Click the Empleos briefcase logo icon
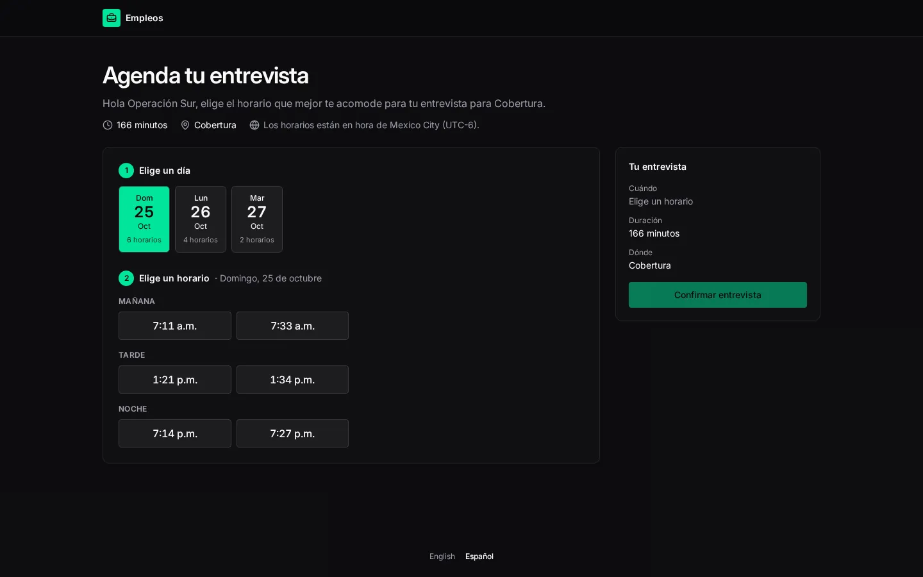This screenshot has width=923, height=577. click(112, 18)
